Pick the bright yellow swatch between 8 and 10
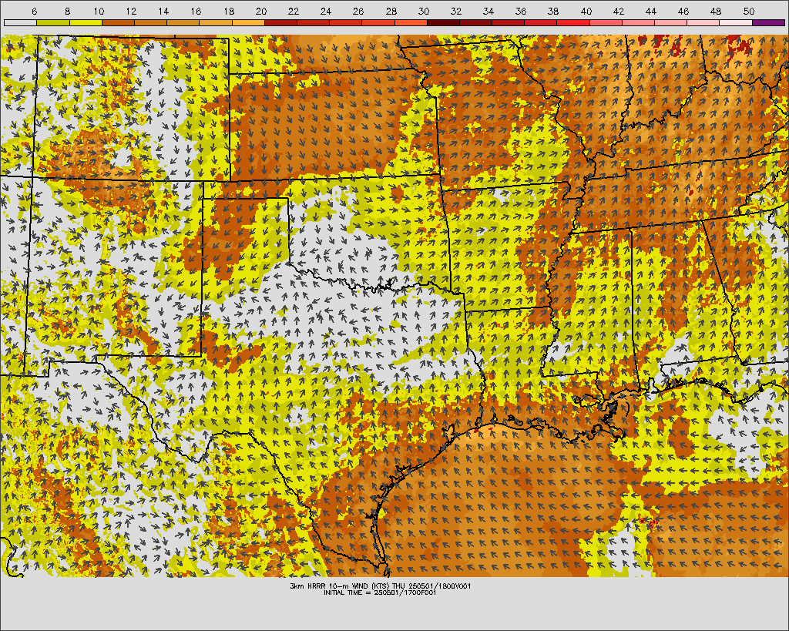This screenshot has height=631, width=789. pos(86,22)
